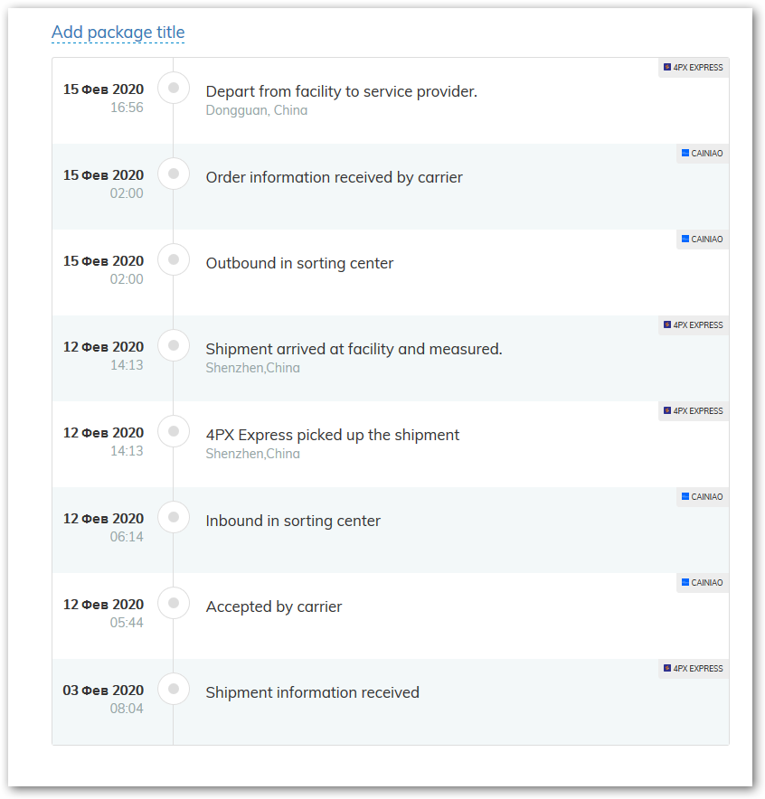
Task: Select the timeline marker for Shipment information received
Action: pyautogui.click(x=174, y=689)
